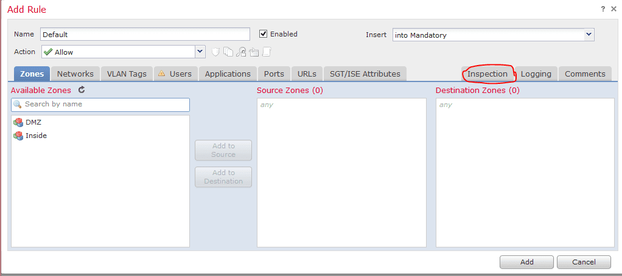The height and width of the screenshot is (276, 622).
Task: Click the Inside zone icon
Action: tap(18, 136)
